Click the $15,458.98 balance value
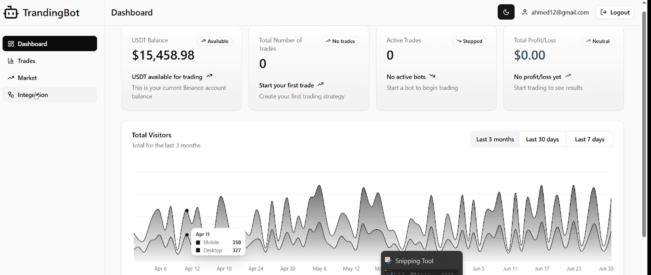The image size is (651, 275). click(163, 55)
